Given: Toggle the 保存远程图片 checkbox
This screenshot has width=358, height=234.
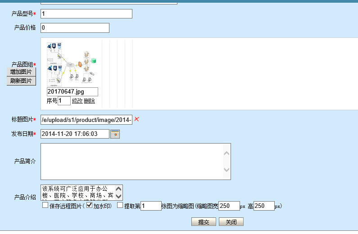Looking at the screenshot, I should coord(45,206).
